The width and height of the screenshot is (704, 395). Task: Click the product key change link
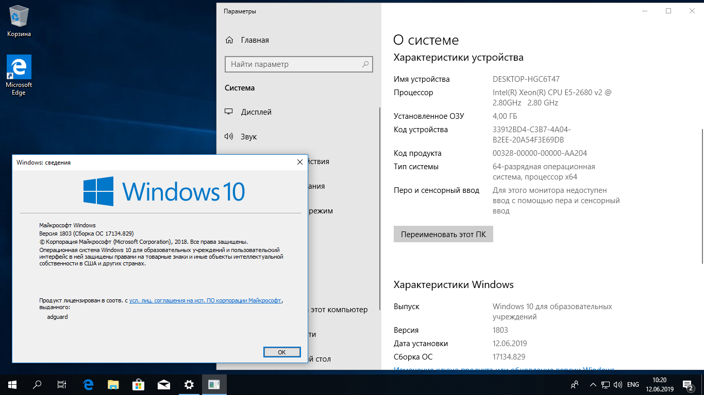[504, 369]
